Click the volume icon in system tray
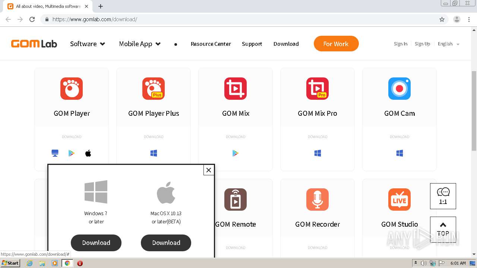This screenshot has width=477, height=268. (424, 263)
